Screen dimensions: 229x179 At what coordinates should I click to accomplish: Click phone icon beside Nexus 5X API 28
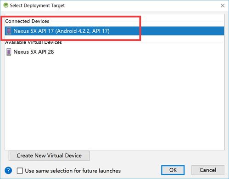(x=9, y=52)
